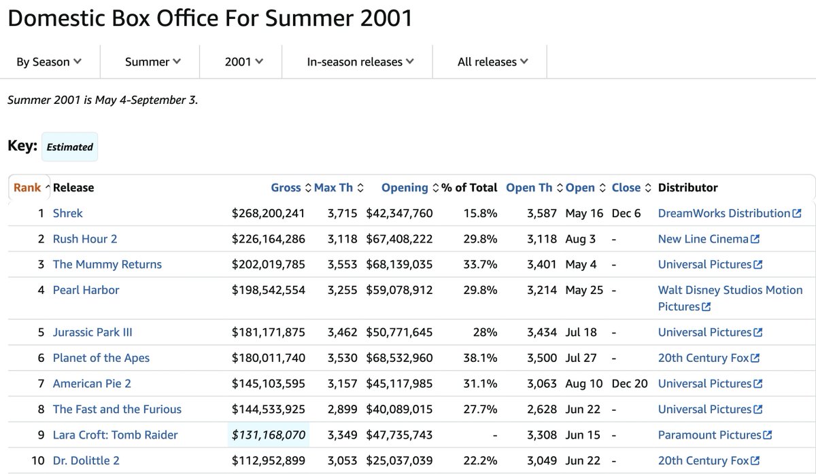Open the Rush Hour 2 release link
816x474 pixels.
tap(85, 239)
